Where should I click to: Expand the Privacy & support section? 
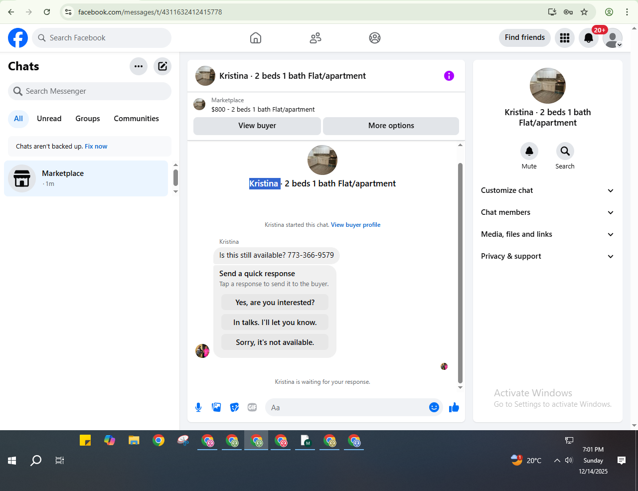click(x=547, y=256)
